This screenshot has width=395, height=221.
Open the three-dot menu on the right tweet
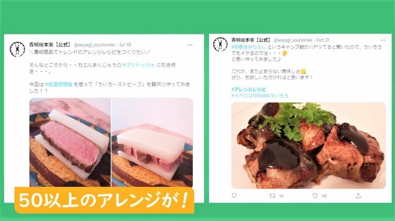383,40
